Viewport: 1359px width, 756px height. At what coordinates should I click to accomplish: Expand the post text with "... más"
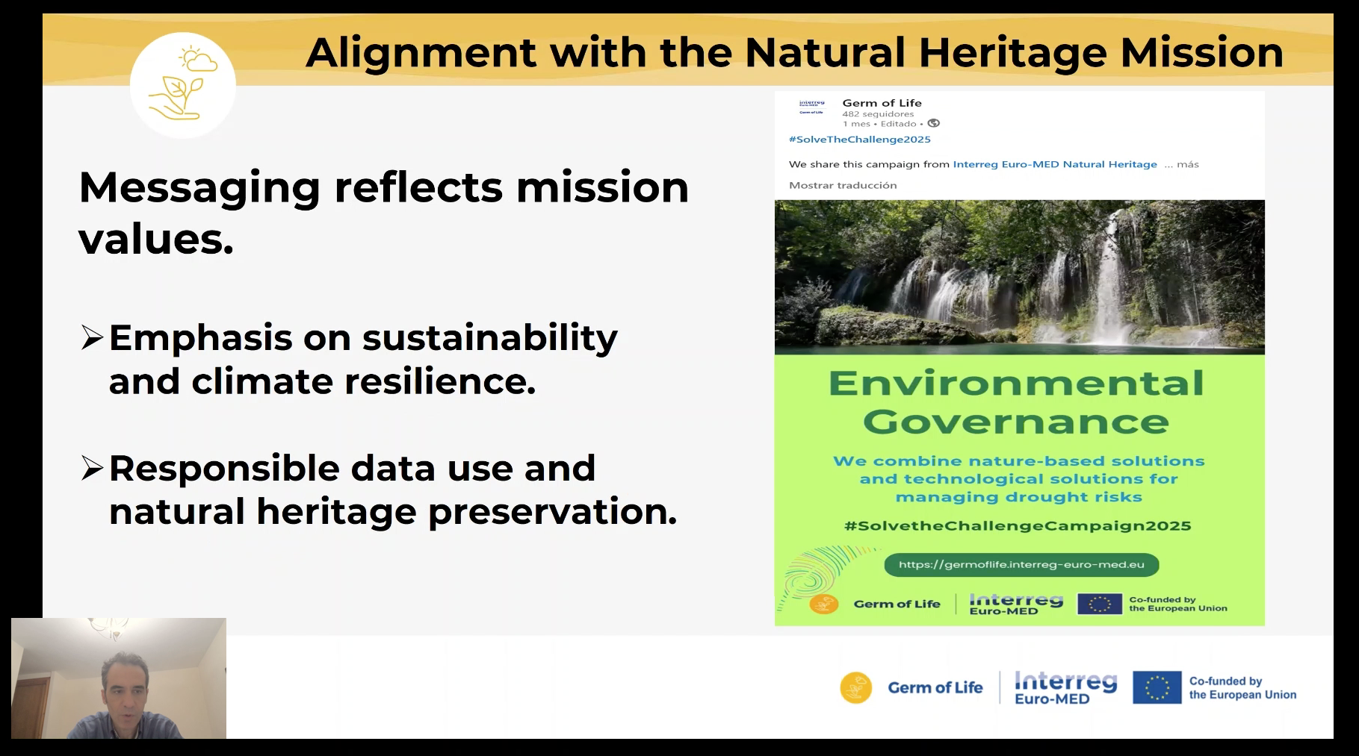point(1181,164)
